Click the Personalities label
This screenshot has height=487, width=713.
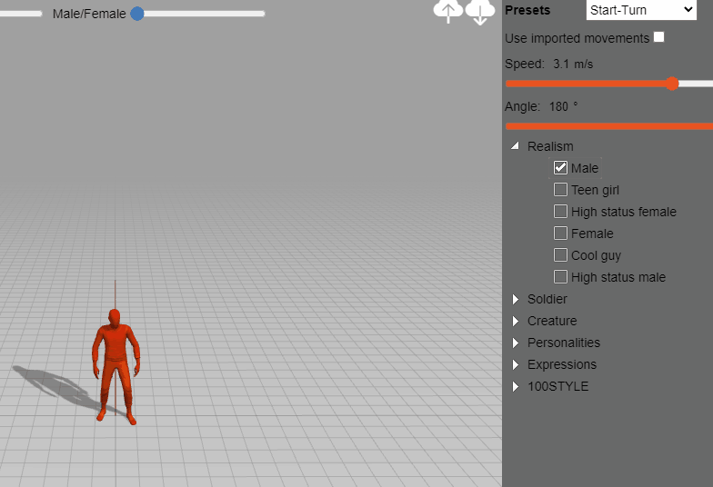[x=564, y=343]
